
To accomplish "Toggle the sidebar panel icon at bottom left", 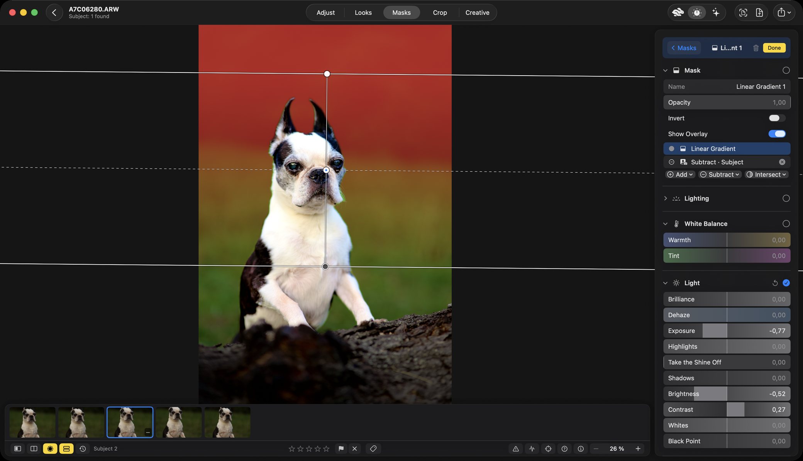I will [18, 449].
